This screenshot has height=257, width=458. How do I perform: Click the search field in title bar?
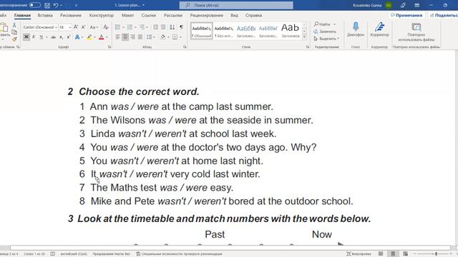pyautogui.click(x=236, y=5)
